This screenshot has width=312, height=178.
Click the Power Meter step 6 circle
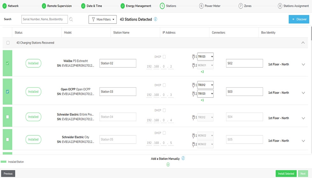tap(201, 6)
